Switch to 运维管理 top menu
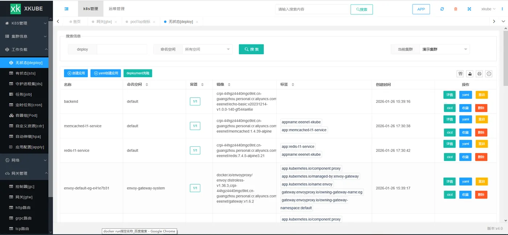This screenshot has height=235, width=508. click(x=116, y=9)
